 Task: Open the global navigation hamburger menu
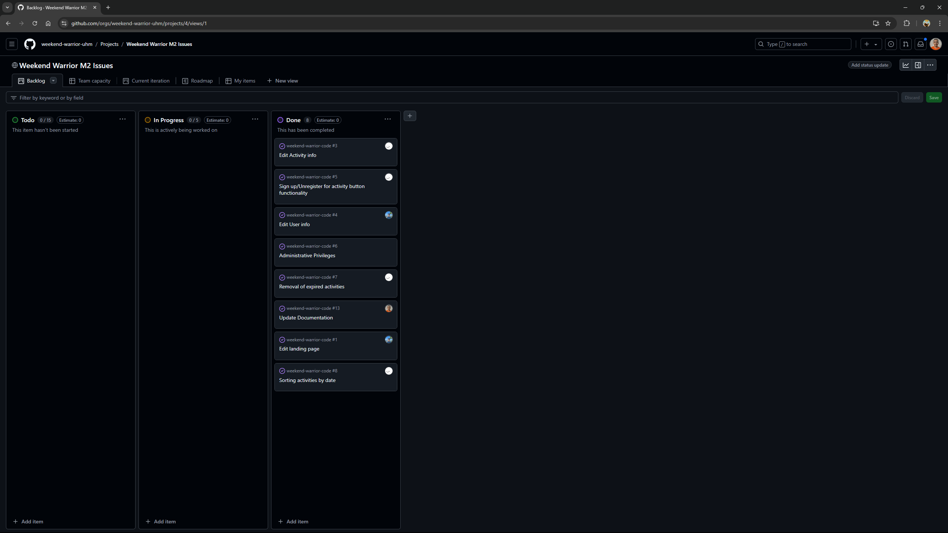point(11,44)
